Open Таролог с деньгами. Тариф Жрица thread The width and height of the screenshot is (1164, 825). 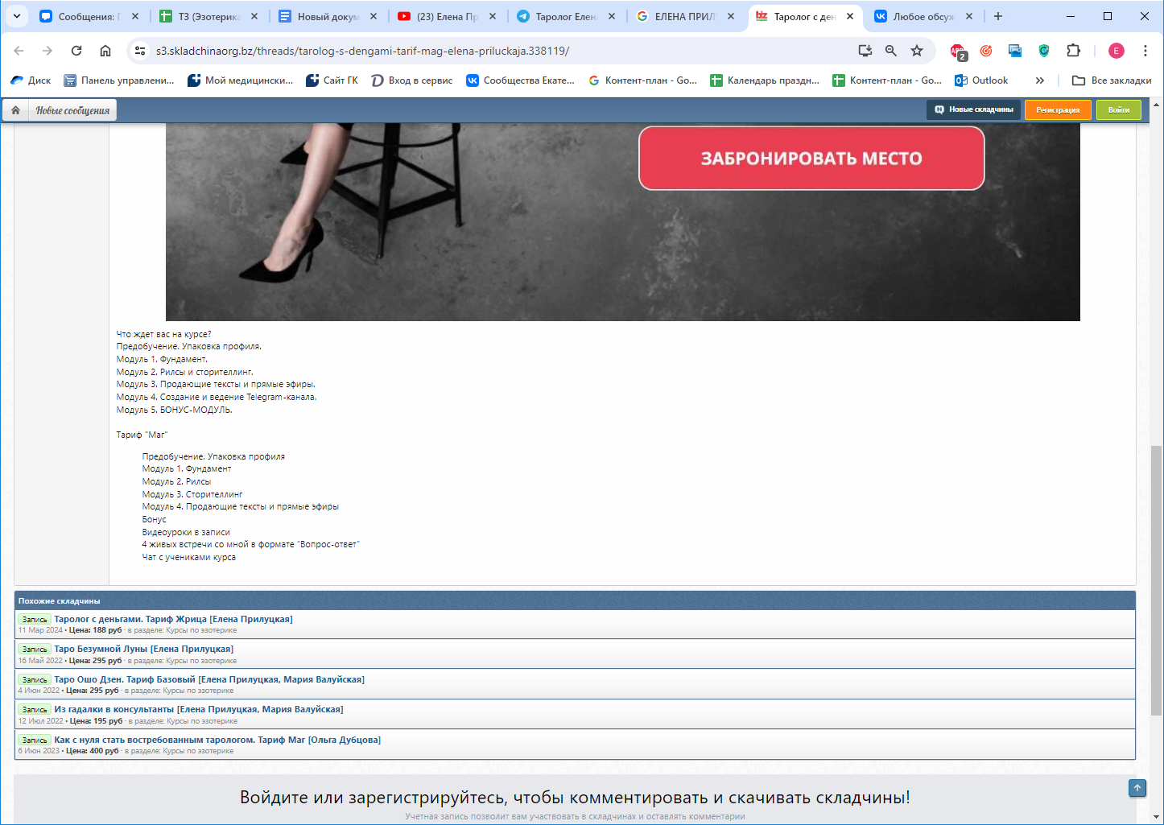pos(173,619)
